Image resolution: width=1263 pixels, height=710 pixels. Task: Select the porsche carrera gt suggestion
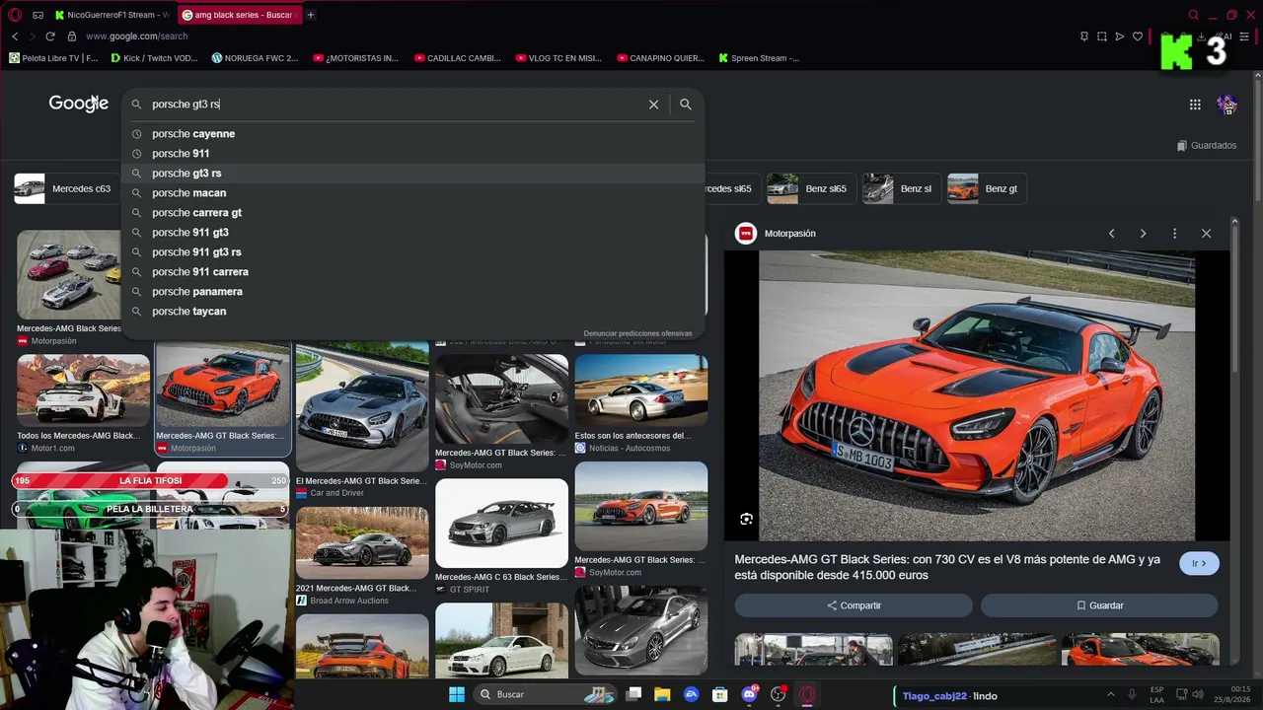coord(412,213)
